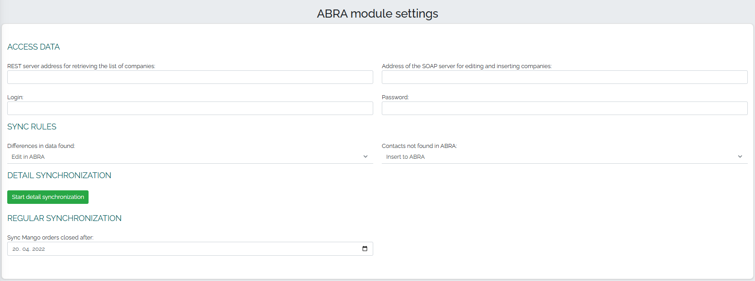This screenshot has width=755, height=281.
Task: Click the 'Contacts not found in ABRA:' label
Action: tap(419, 146)
